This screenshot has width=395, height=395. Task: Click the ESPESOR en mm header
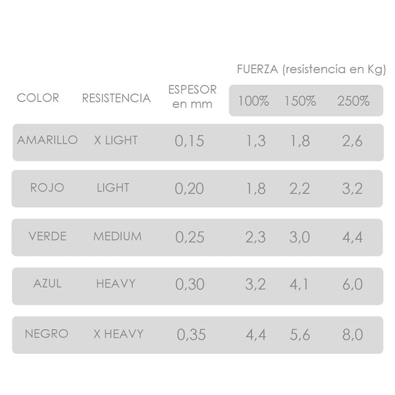click(192, 97)
